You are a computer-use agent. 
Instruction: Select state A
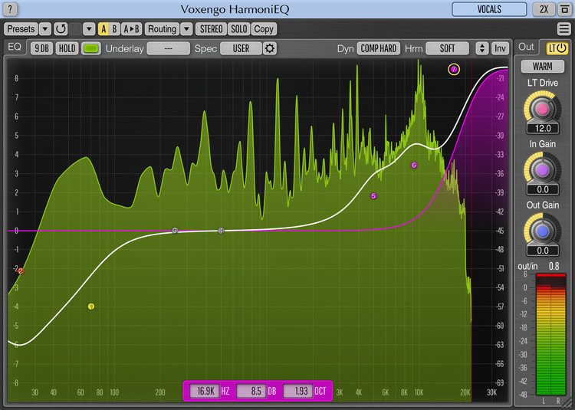[x=103, y=29]
